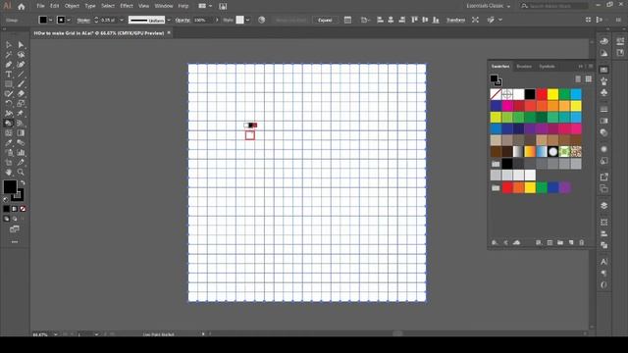Screen dimensions: 628x353
Task: Open the Uniform width profile dropdown
Action: tap(169, 20)
